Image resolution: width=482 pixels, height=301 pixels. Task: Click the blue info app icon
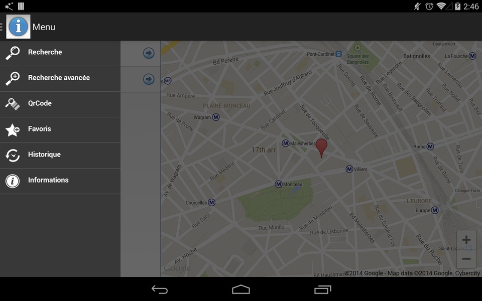click(x=18, y=27)
